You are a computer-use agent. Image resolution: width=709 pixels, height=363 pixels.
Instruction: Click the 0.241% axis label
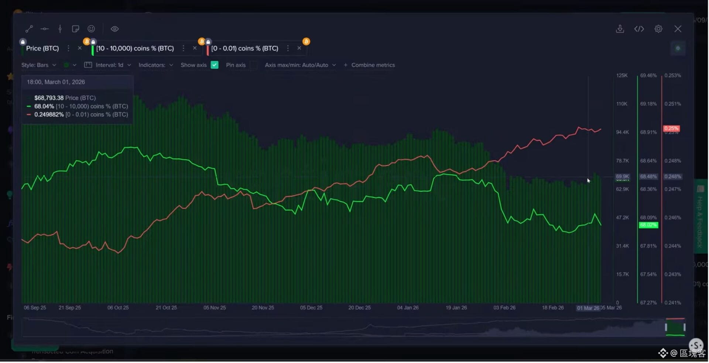tap(673, 303)
